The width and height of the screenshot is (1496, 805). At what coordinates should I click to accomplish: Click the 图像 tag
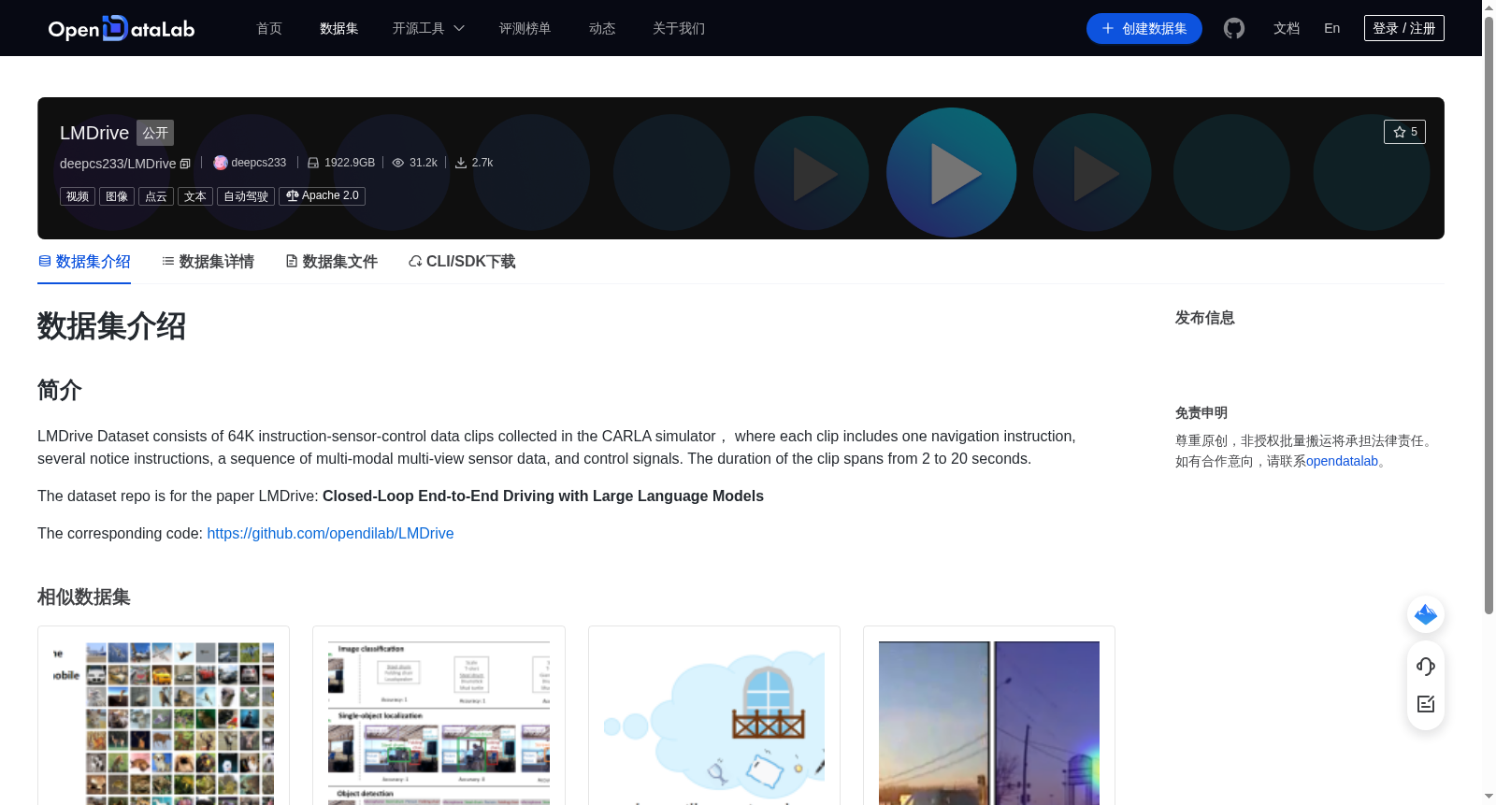click(117, 196)
